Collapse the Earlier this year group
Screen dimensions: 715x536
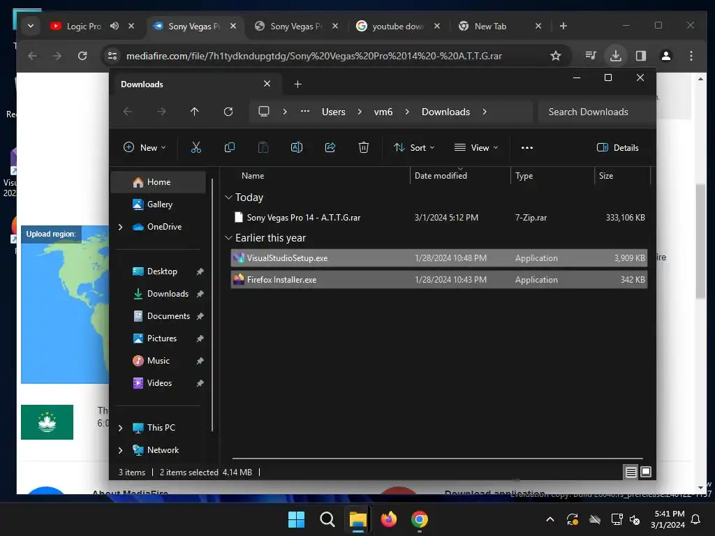(x=228, y=238)
